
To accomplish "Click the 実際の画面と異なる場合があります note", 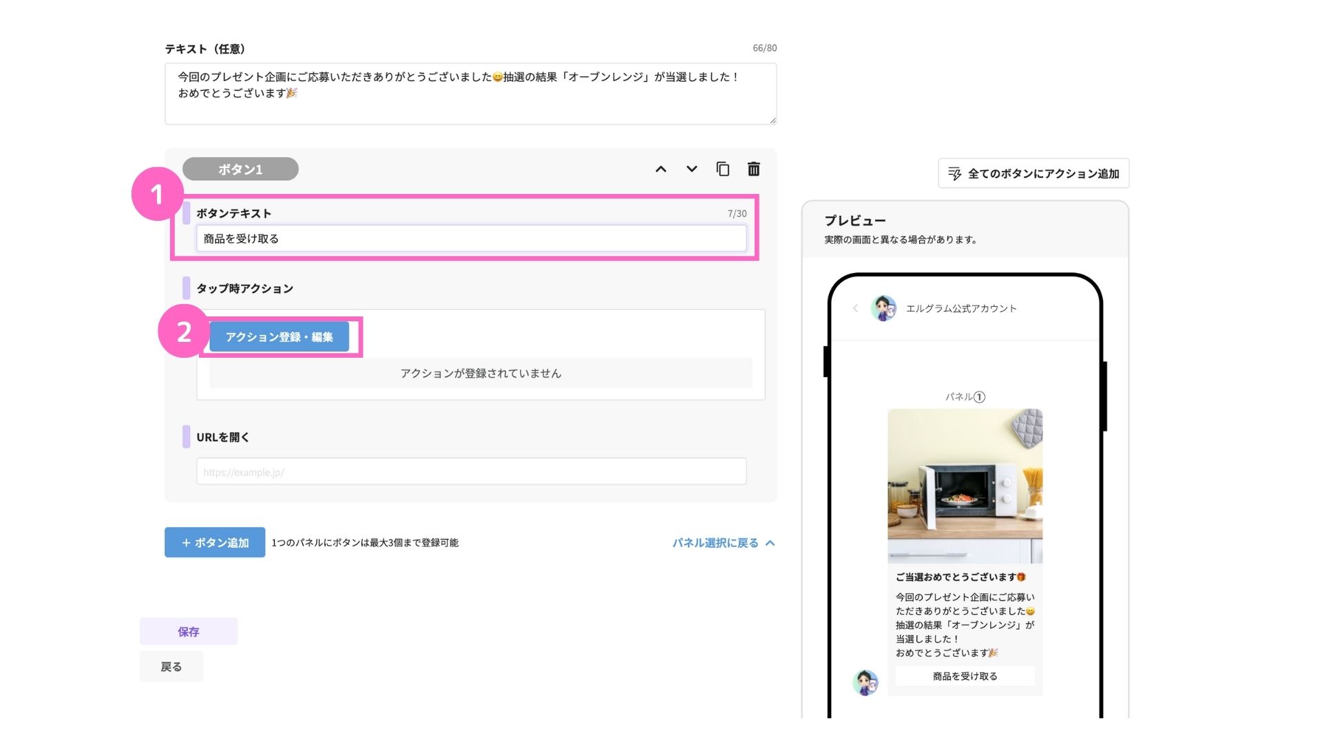I will coord(901,239).
